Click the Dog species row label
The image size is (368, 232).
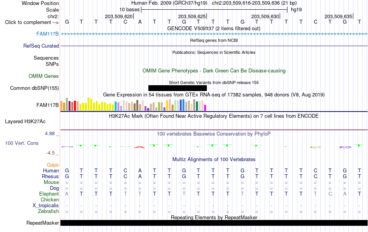[x=54, y=188]
